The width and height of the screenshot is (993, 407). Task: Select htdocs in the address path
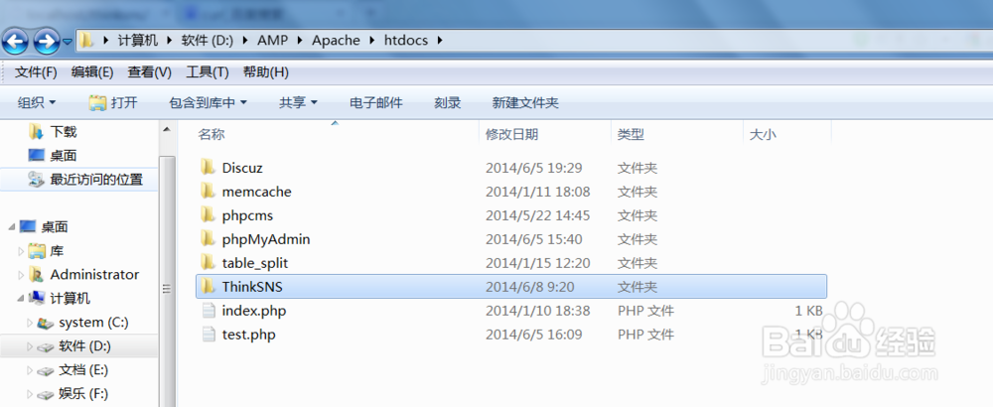[x=406, y=41]
